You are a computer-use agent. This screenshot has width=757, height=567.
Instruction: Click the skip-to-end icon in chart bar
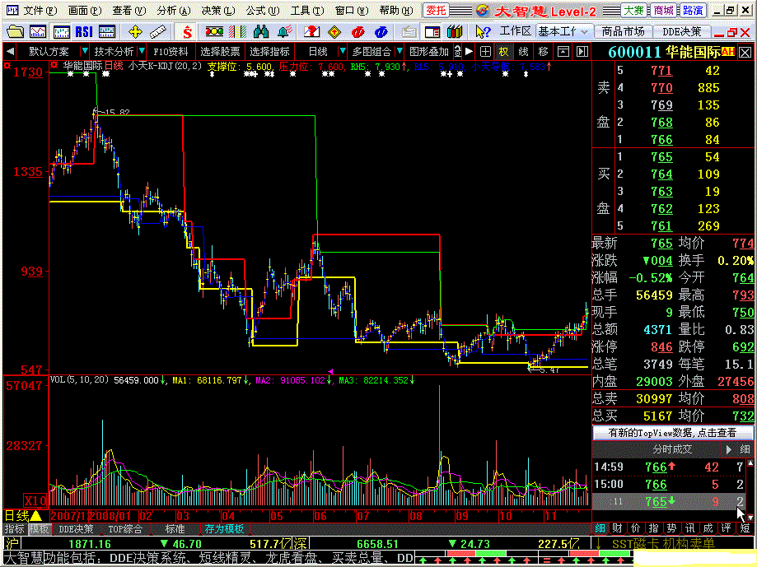pyautogui.click(x=582, y=51)
